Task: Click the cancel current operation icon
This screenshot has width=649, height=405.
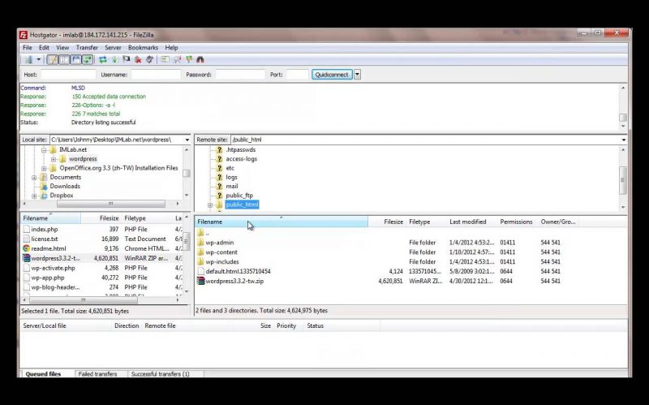Action: tap(127, 60)
